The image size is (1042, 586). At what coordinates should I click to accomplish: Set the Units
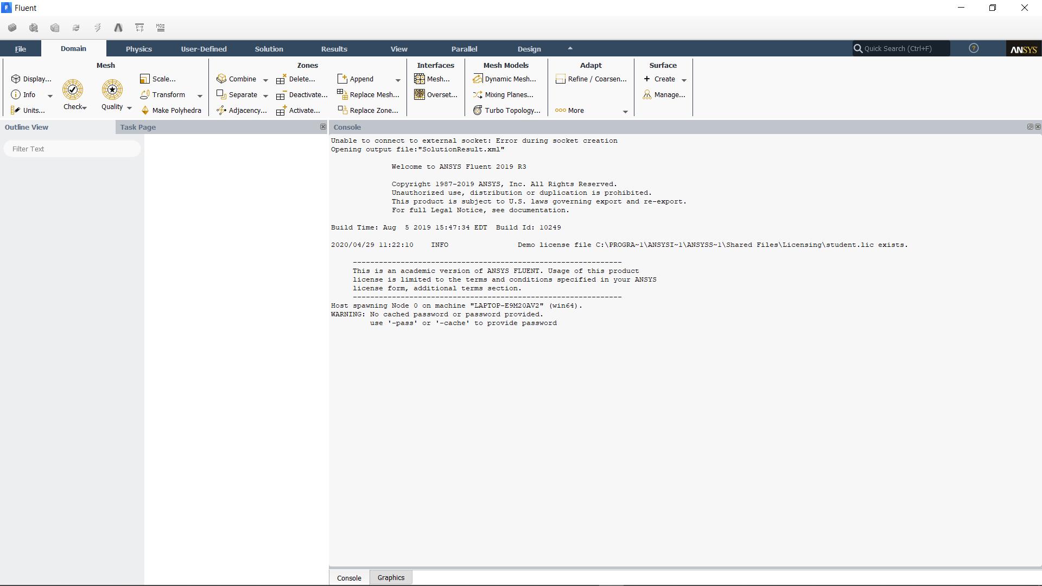(x=29, y=110)
